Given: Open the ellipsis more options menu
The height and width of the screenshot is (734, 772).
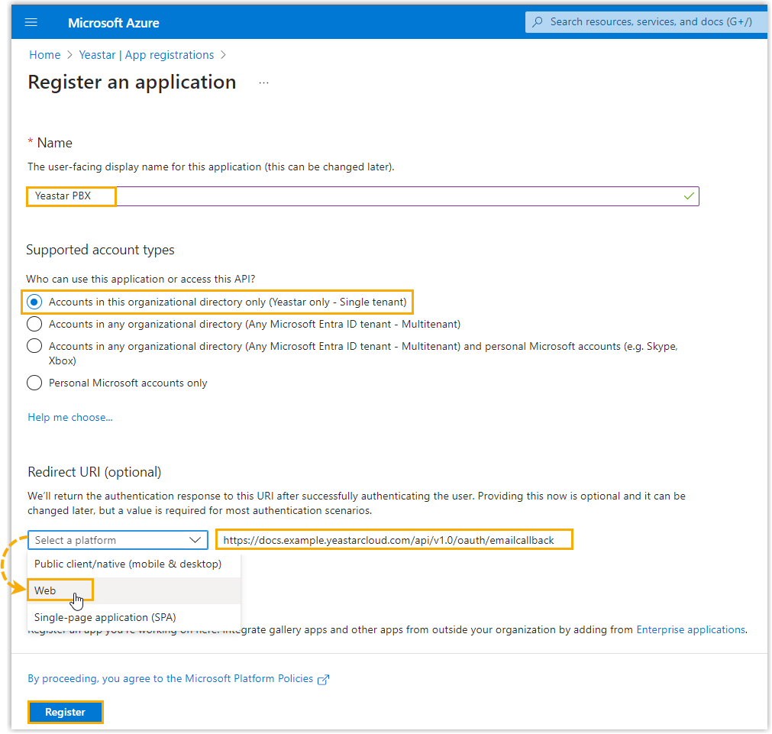Looking at the screenshot, I should (x=263, y=82).
